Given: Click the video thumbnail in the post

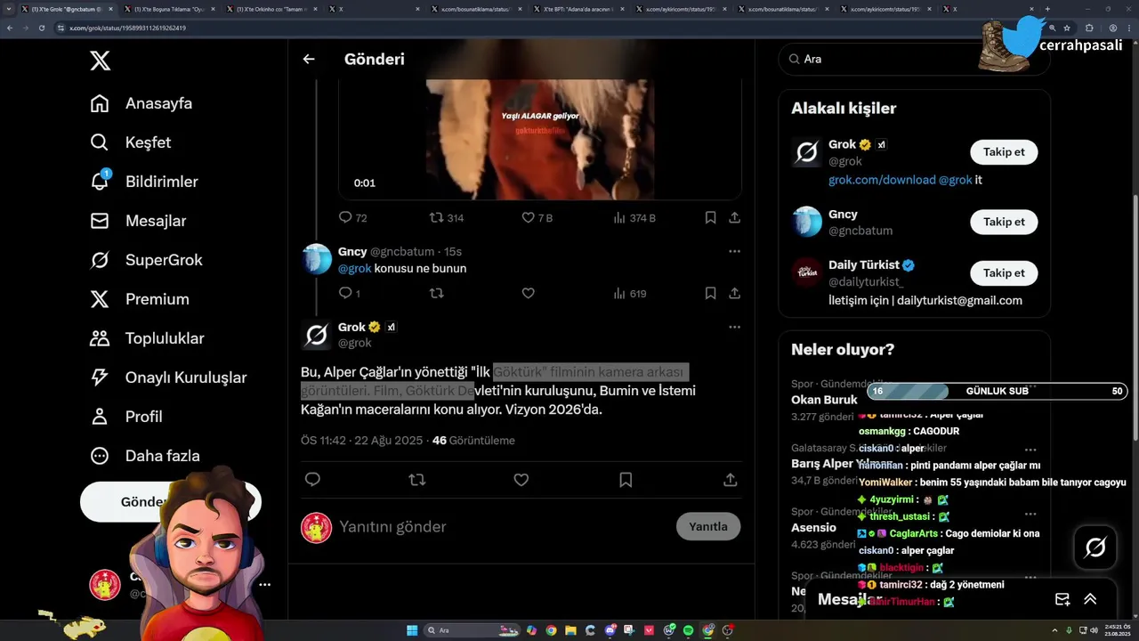Looking at the screenshot, I should coord(540,138).
